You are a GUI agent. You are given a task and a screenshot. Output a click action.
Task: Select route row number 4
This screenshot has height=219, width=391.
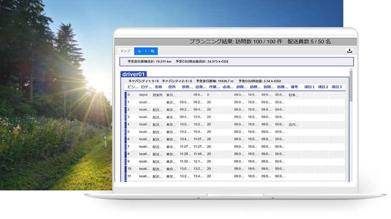[235, 124]
